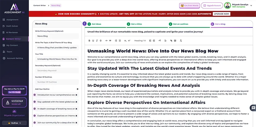Toggle bold formatting in editor toolbar
The height and width of the screenshot is (127, 256).
89,41
